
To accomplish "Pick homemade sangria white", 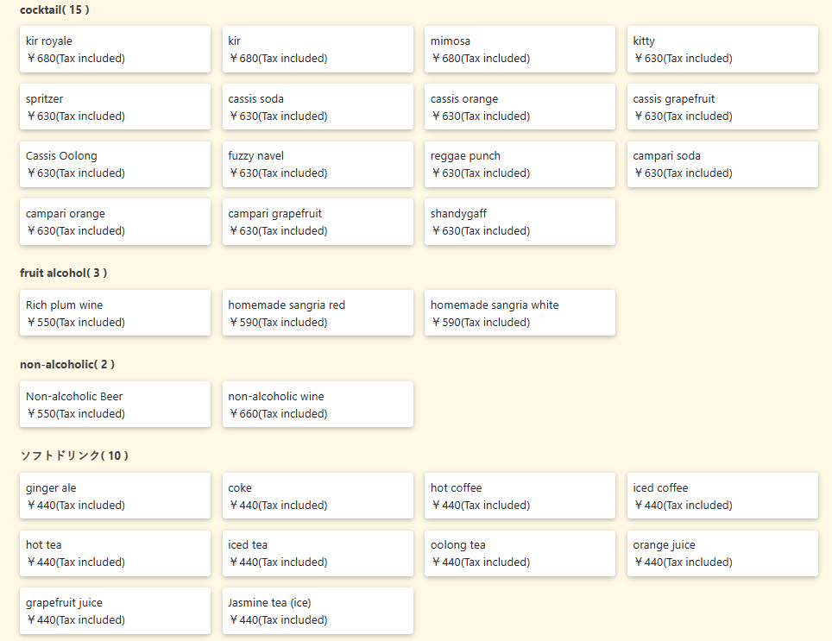I will coord(520,313).
